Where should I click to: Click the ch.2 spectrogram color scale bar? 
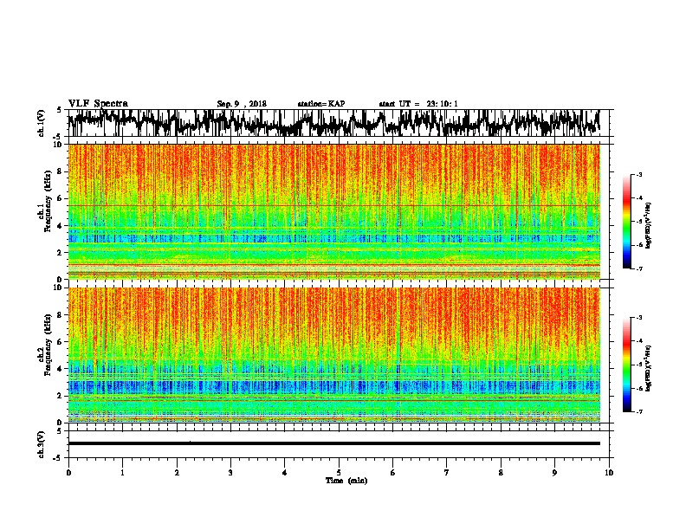[626, 365]
